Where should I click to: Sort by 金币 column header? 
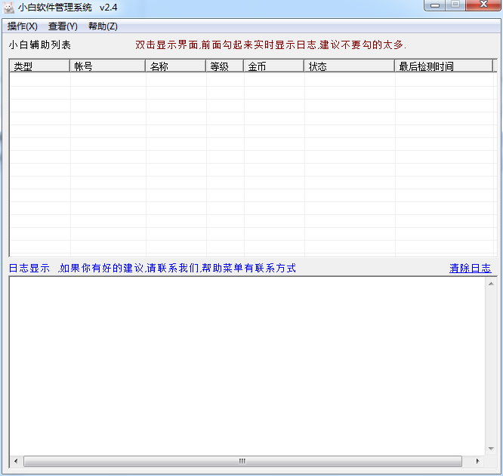(274, 66)
